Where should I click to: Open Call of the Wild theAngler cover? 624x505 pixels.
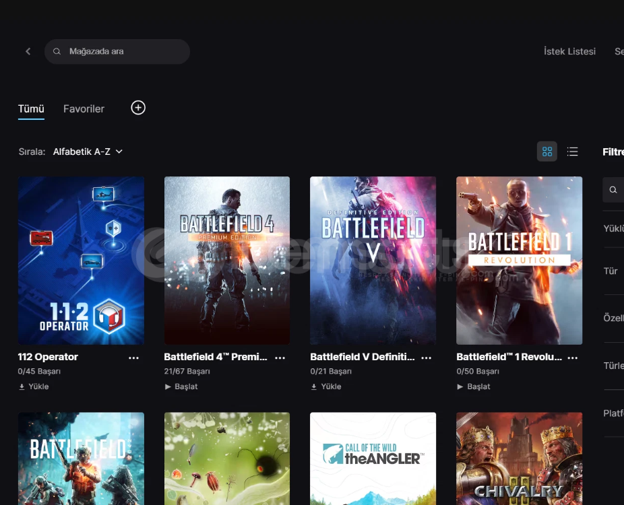click(373, 459)
